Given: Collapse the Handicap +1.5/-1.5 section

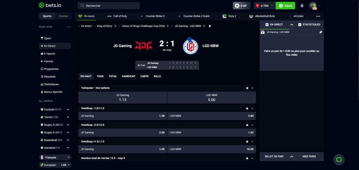Looking at the screenshot, I should tap(252, 141).
